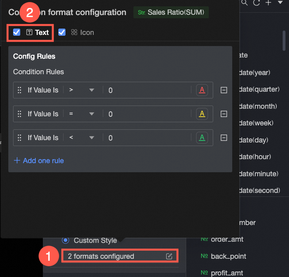Select the date(quarter) field
The image size is (289, 277).
pyautogui.click(x=259, y=89)
